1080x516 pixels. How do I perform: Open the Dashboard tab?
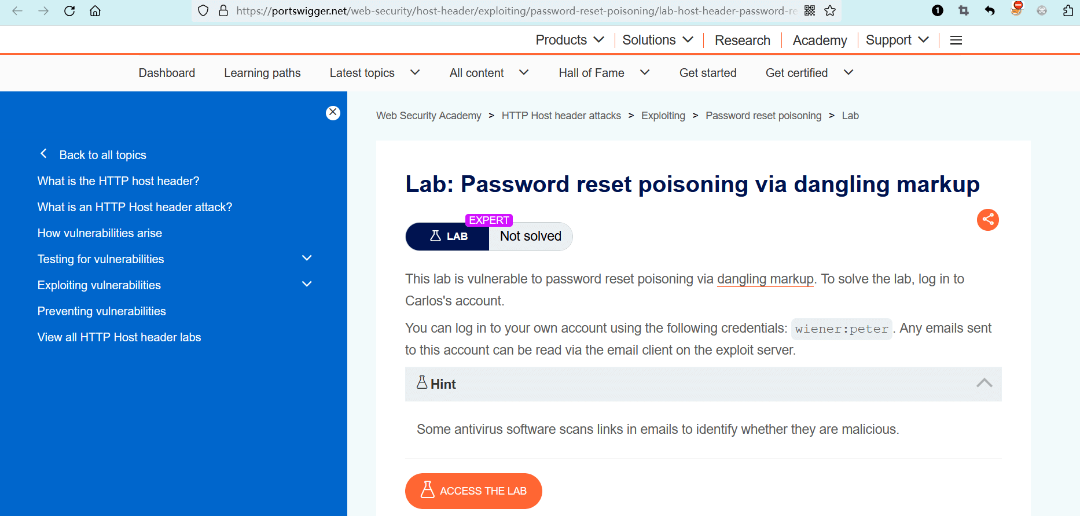point(167,73)
